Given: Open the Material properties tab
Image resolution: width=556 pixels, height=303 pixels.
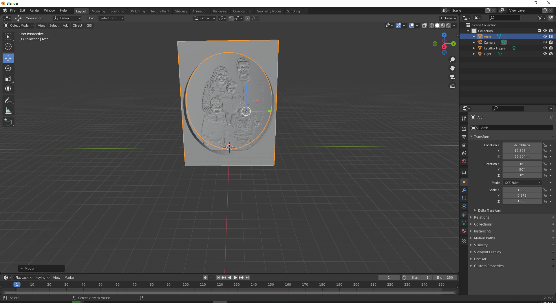Looking at the screenshot, I should coord(464,231).
